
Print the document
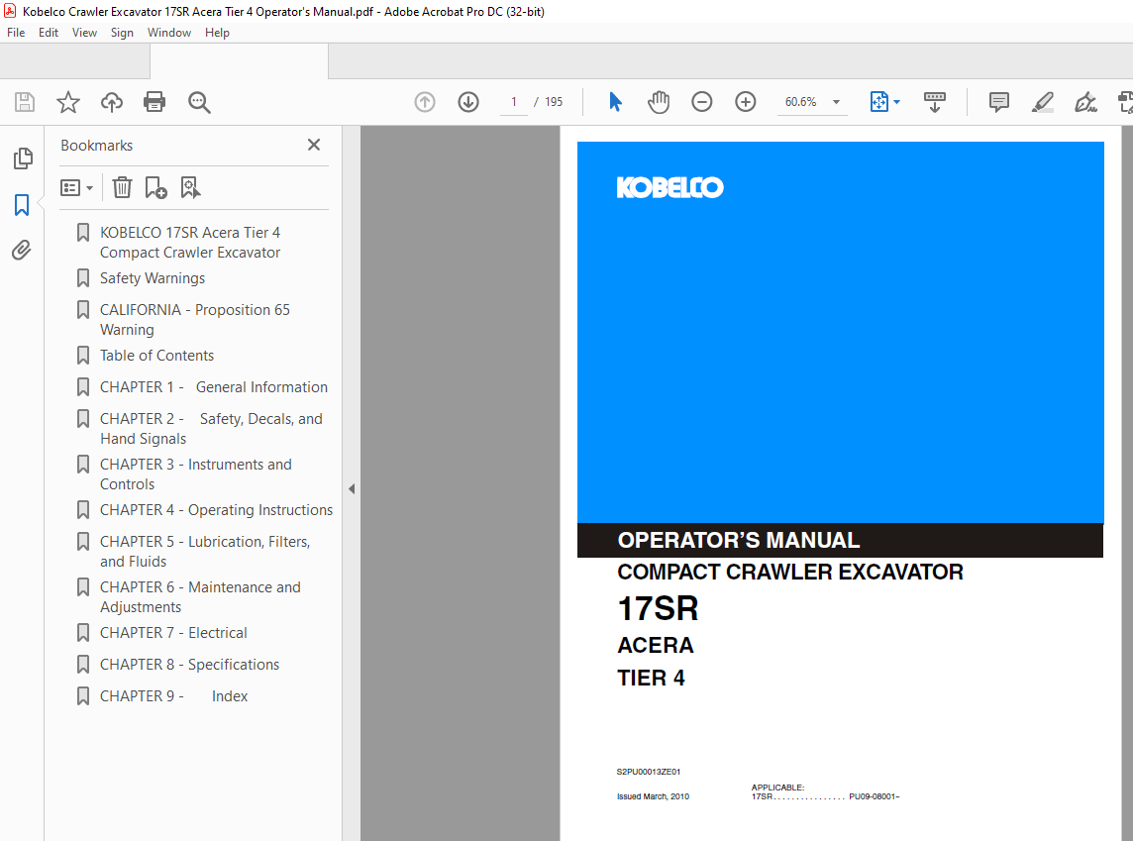[x=154, y=102]
